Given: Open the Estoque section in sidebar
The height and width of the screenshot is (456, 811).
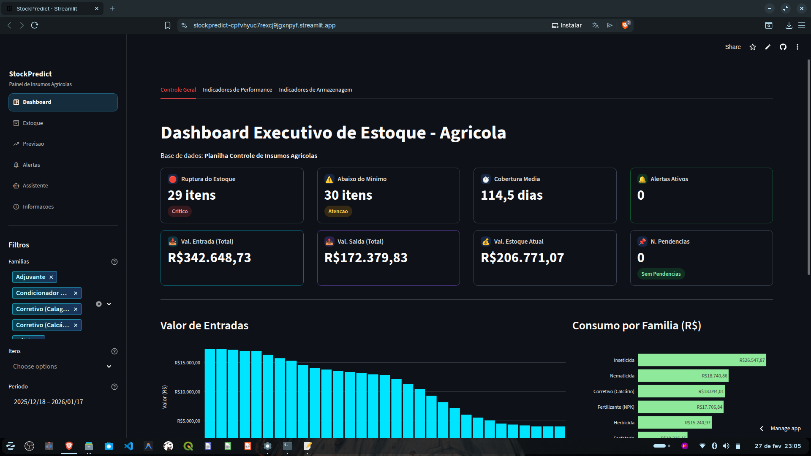Looking at the screenshot, I should point(33,123).
